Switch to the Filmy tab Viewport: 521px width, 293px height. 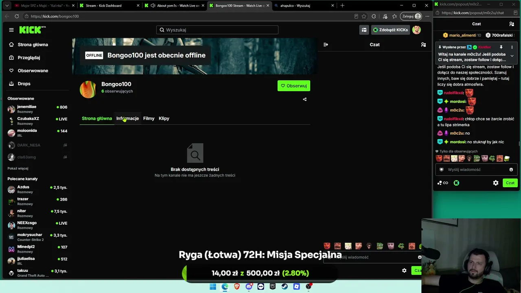(x=149, y=118)
